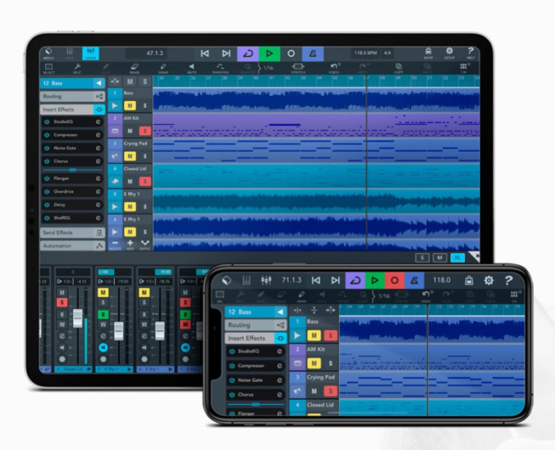Toggle the Noise Gate power on the iPad
Screen dimensions: 555x450
[x=47, y=148]
